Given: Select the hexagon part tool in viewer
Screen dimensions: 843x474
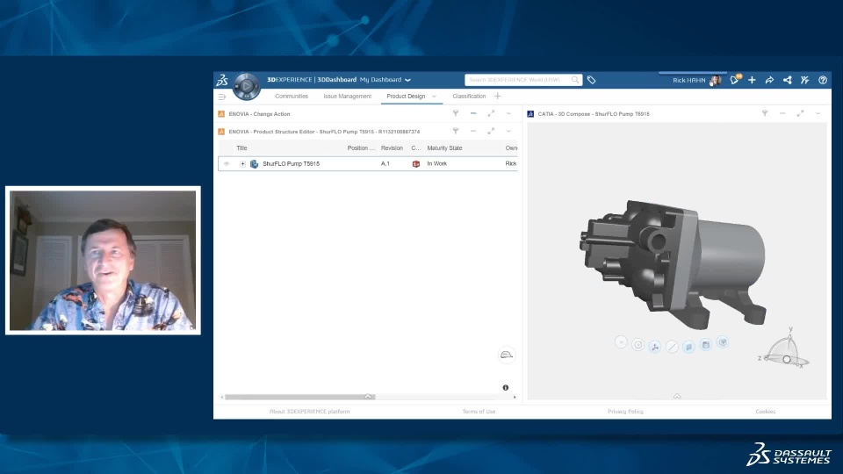Looking at the screenshot, I should click(x=723, y=341).
